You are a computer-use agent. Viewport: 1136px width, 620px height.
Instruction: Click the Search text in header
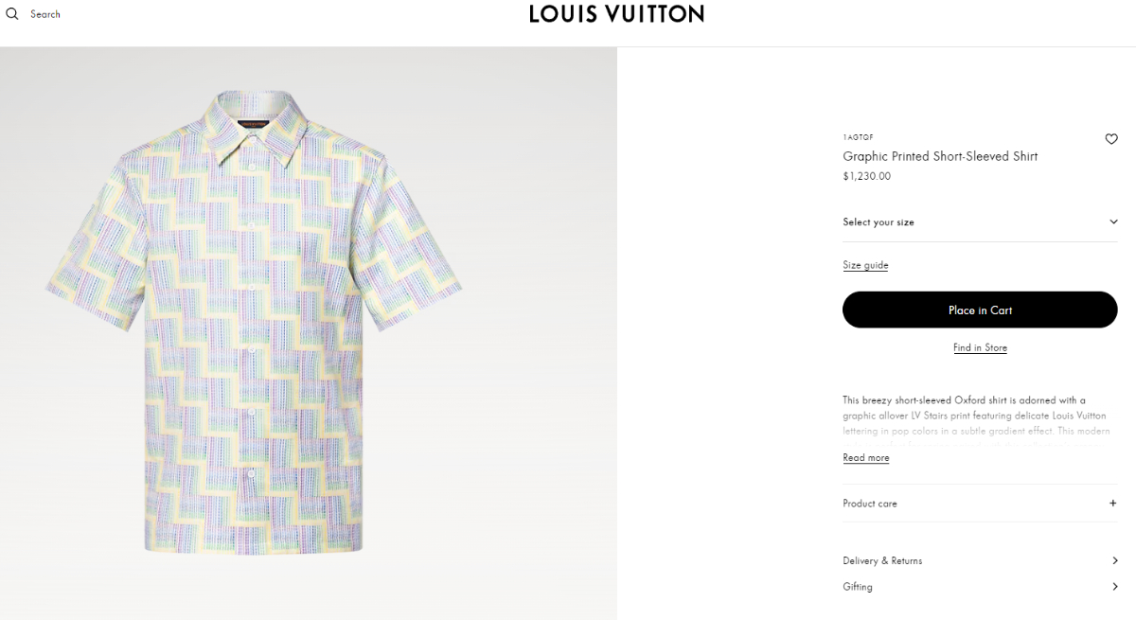(x=44, y=14)
